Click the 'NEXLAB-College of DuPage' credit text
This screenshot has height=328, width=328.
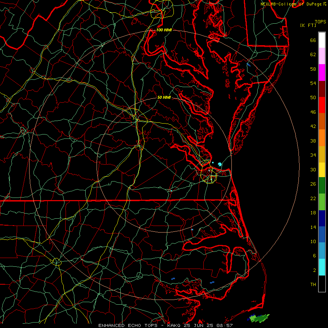[292, 4]
